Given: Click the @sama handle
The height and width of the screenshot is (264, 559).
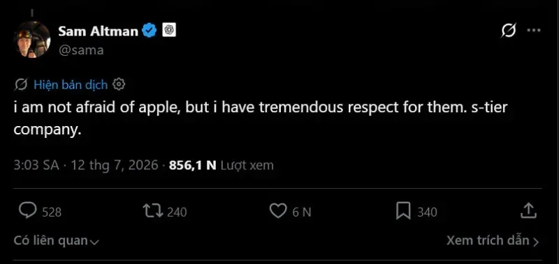Looking at the screenshot, I should coord(81,50).
